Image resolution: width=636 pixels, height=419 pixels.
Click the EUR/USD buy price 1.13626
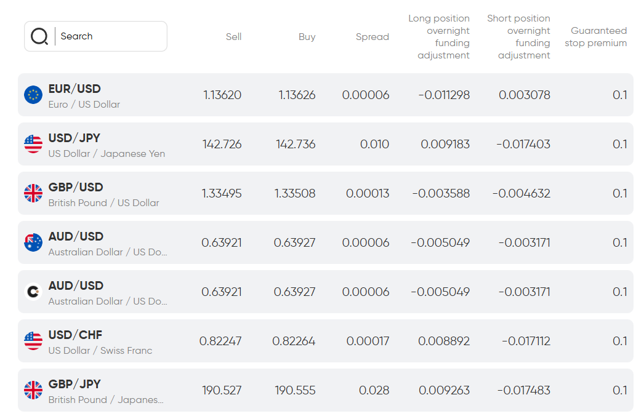297,95
